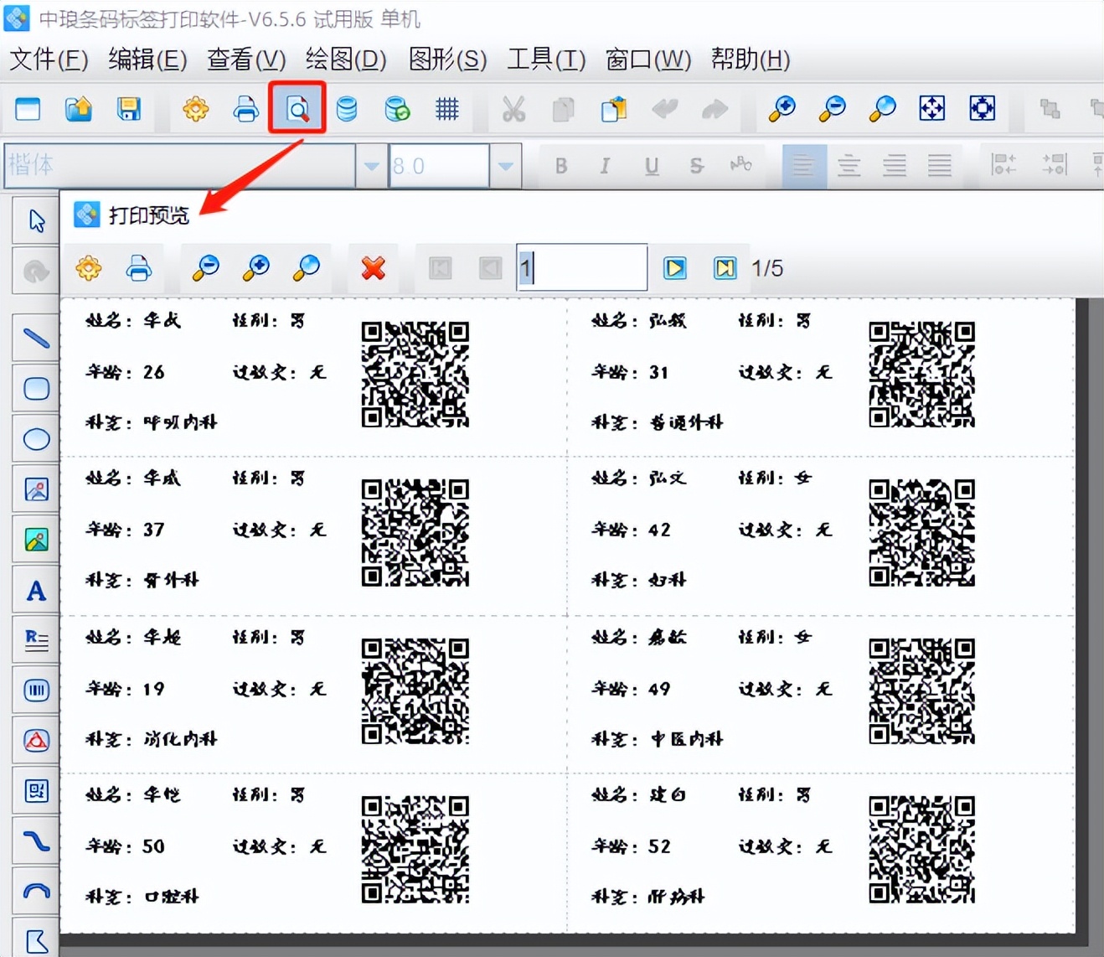1104x957 pixels.
Task: Open the 查看(V) menu
Action: coord(246,59)
